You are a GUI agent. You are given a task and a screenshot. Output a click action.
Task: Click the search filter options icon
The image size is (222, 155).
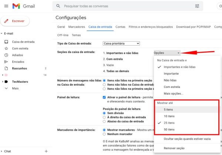(x=197, y=6)
